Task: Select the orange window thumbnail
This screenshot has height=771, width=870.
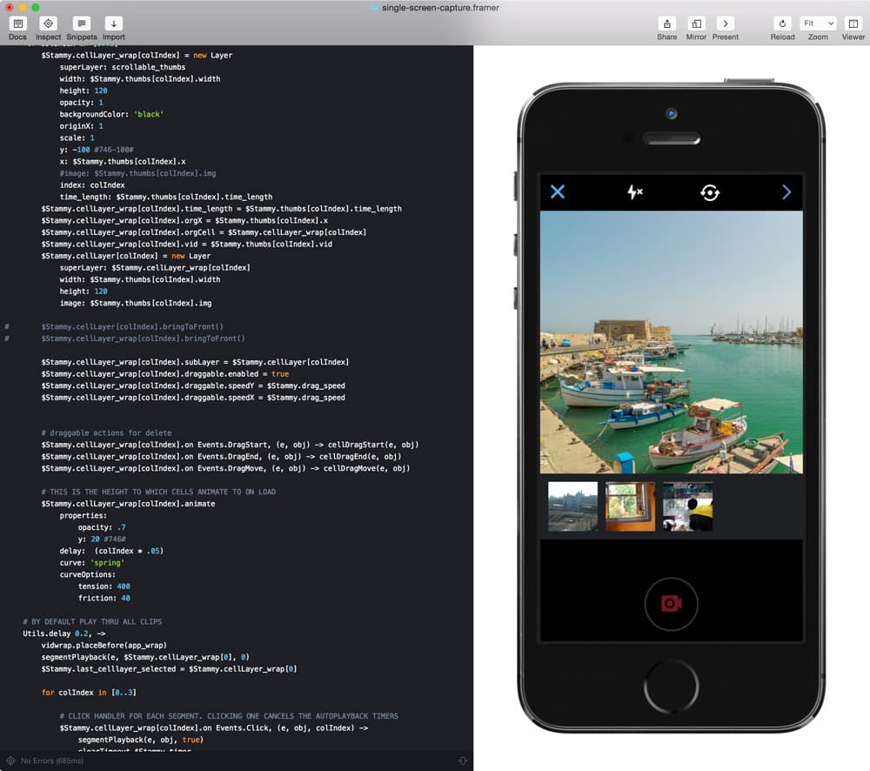Action: [630, 506]
